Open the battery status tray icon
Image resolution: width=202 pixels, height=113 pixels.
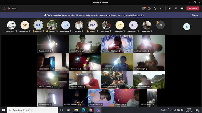(178, 110)
